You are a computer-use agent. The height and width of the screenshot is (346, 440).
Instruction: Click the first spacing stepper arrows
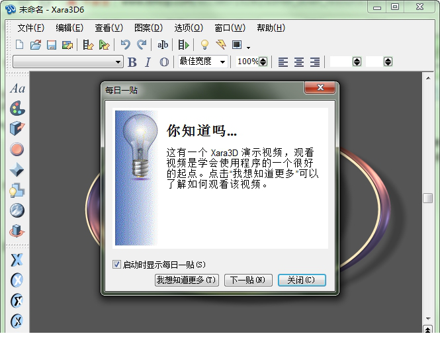(357, 62)
